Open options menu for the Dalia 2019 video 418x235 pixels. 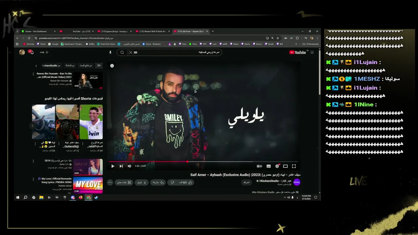[x=33, y=161]
